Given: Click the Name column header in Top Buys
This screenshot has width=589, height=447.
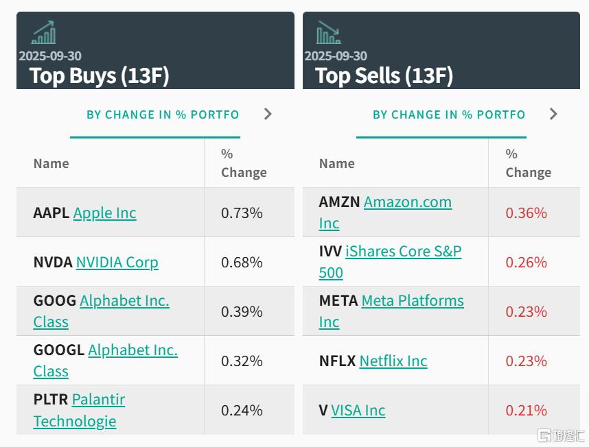Looking at the screenshot, I should point(51,163).
